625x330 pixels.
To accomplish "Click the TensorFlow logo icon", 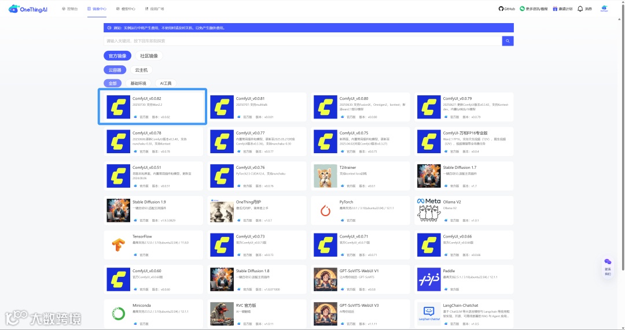I will 119,245.
